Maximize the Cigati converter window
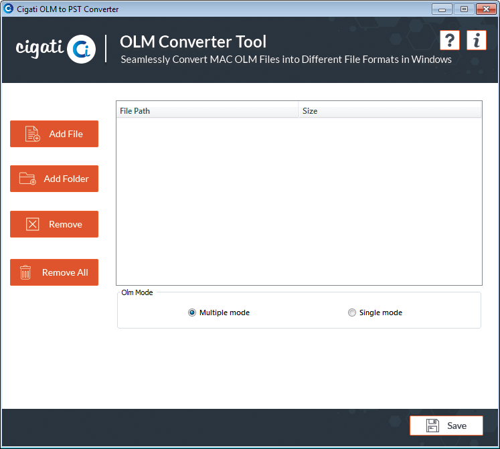 pos(464,9)
